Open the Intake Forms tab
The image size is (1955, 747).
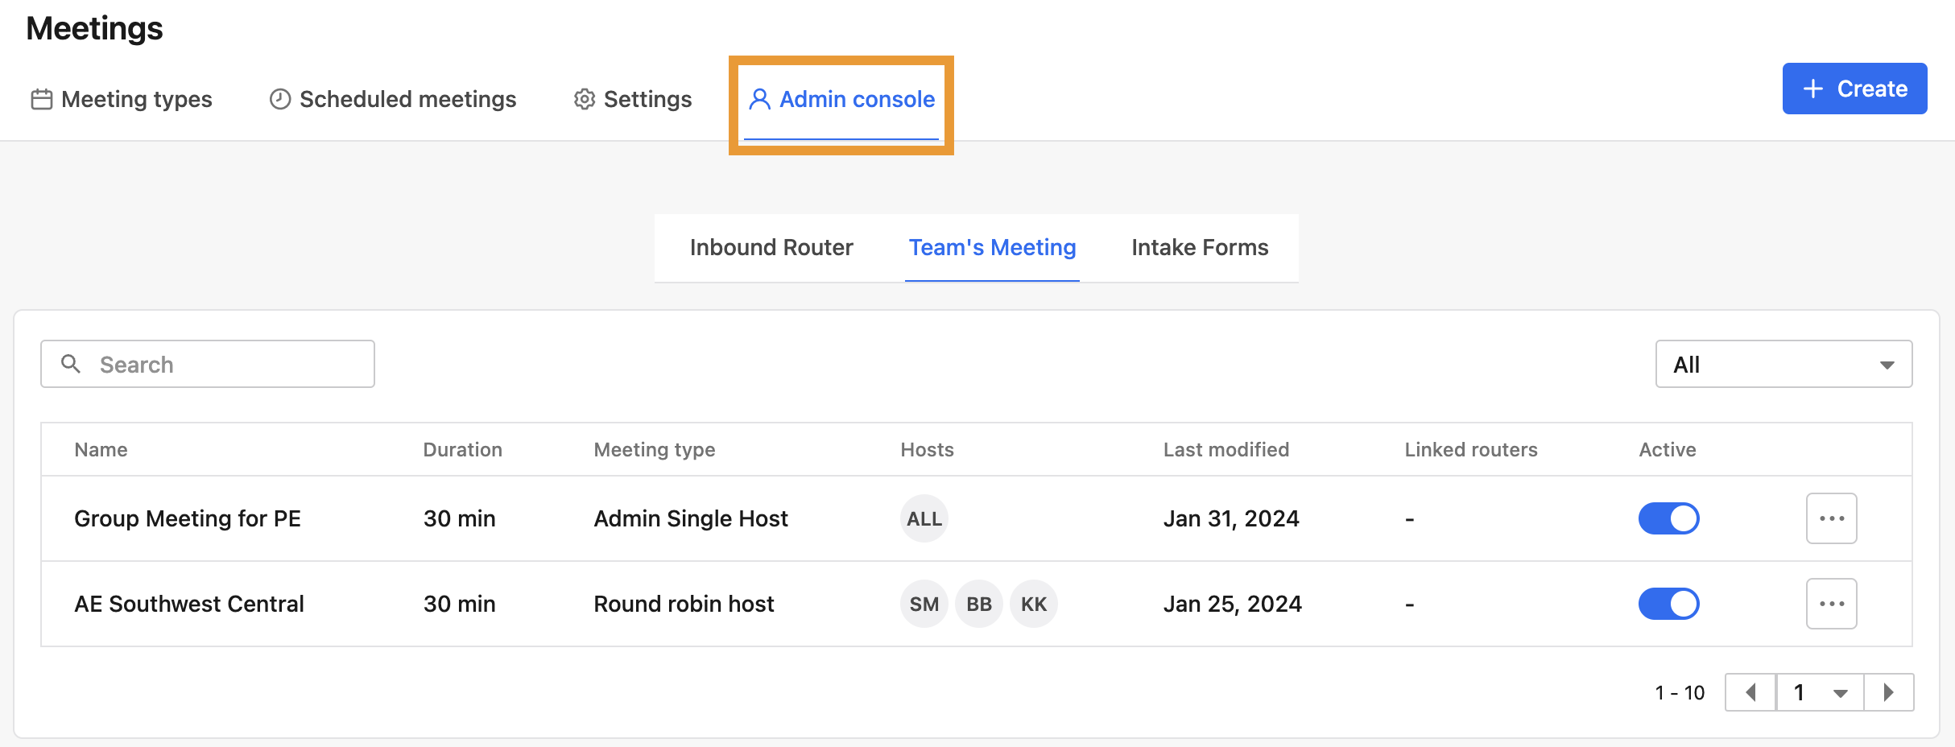1199,247
